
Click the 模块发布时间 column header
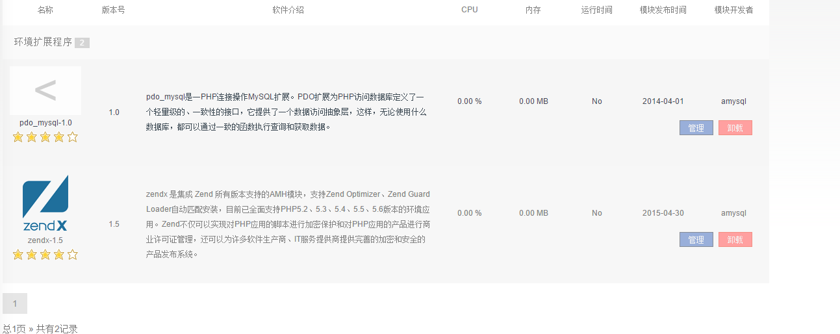(663, 10)
